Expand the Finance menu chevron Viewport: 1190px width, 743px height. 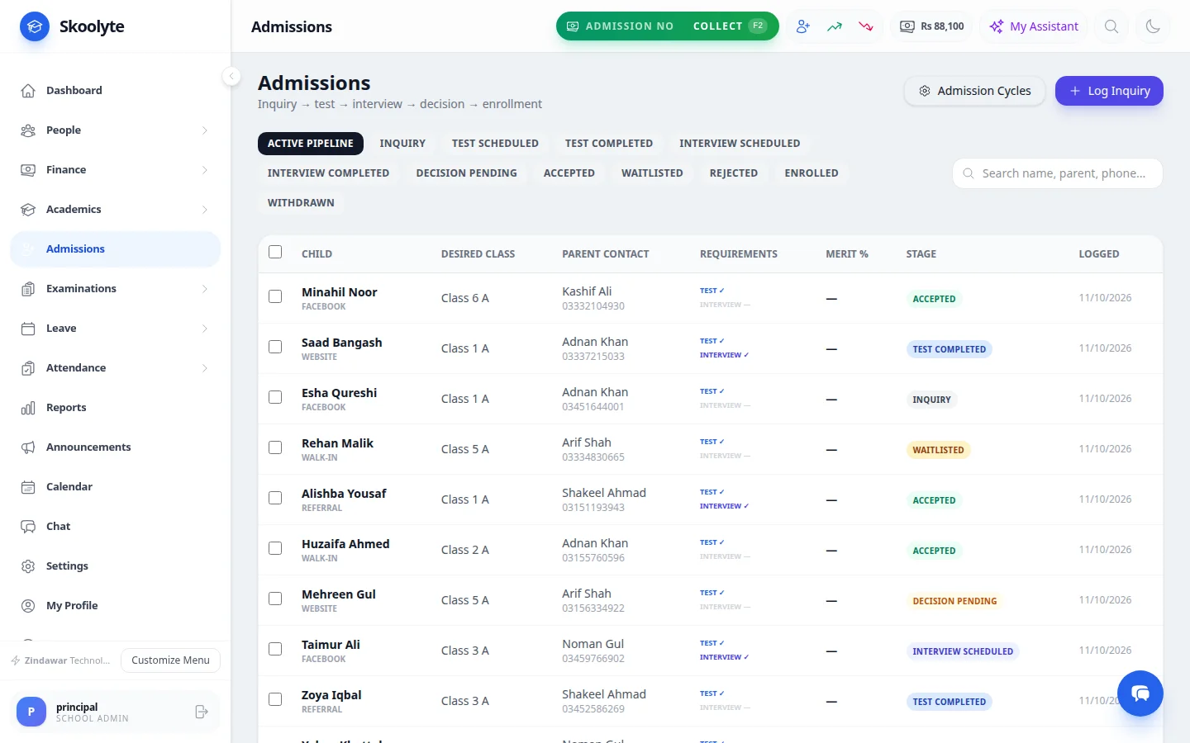(x=205, y=170)
